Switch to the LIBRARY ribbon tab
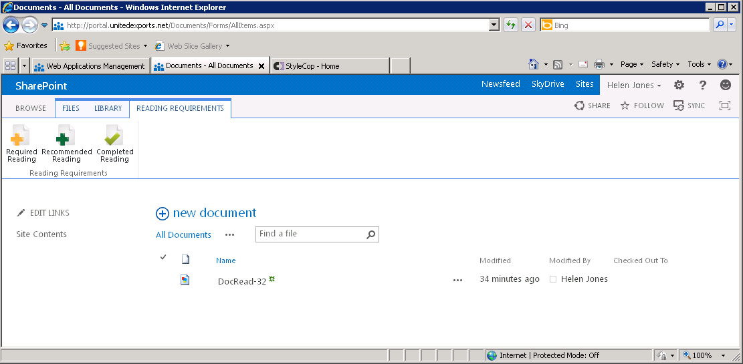This screenshot has width=743, height=364. tap(108, 108)
